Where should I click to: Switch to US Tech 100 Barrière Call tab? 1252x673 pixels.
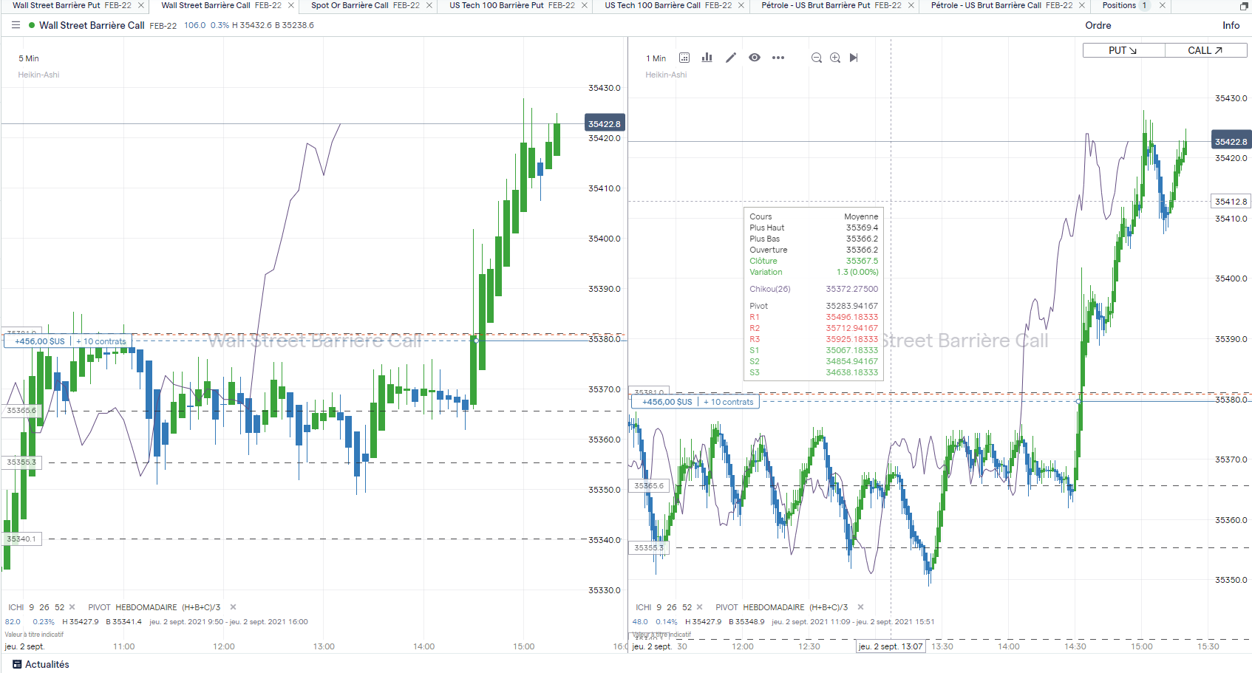[x=668, y=5]
